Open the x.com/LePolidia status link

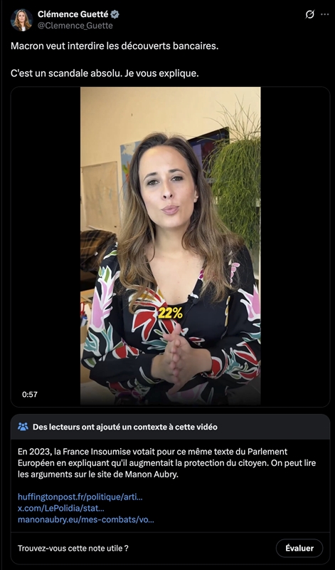pyautogui.click(x=61, y=508)
